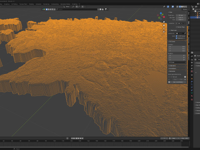Toggle viewport overlays button
This screenshot has width=200, height=150.
point(172,7)
